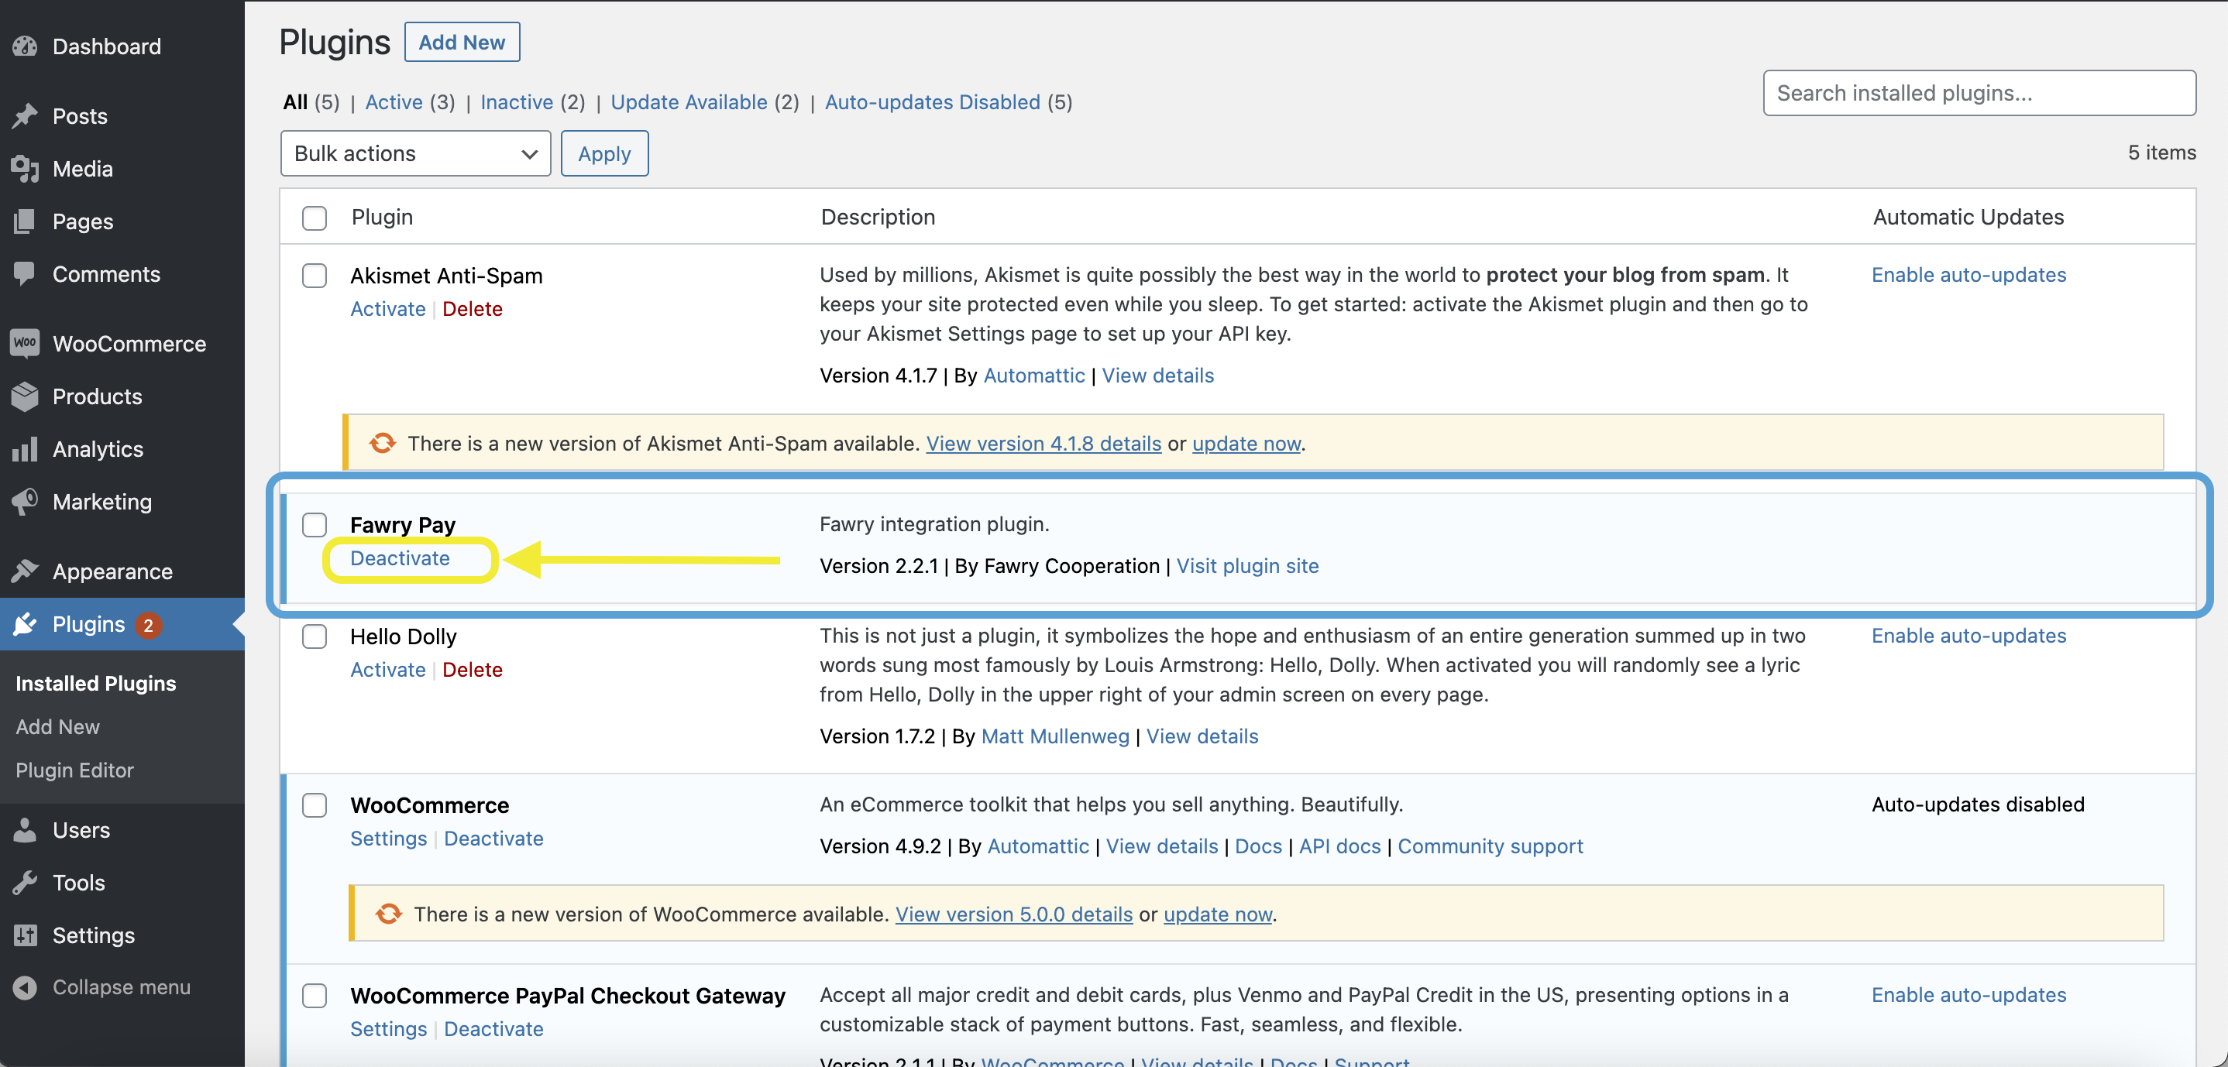Activate the Hello Dolly plugin
This screenshot has width=2228, height=1067.
pyautogui.click(x=387, y=669)
